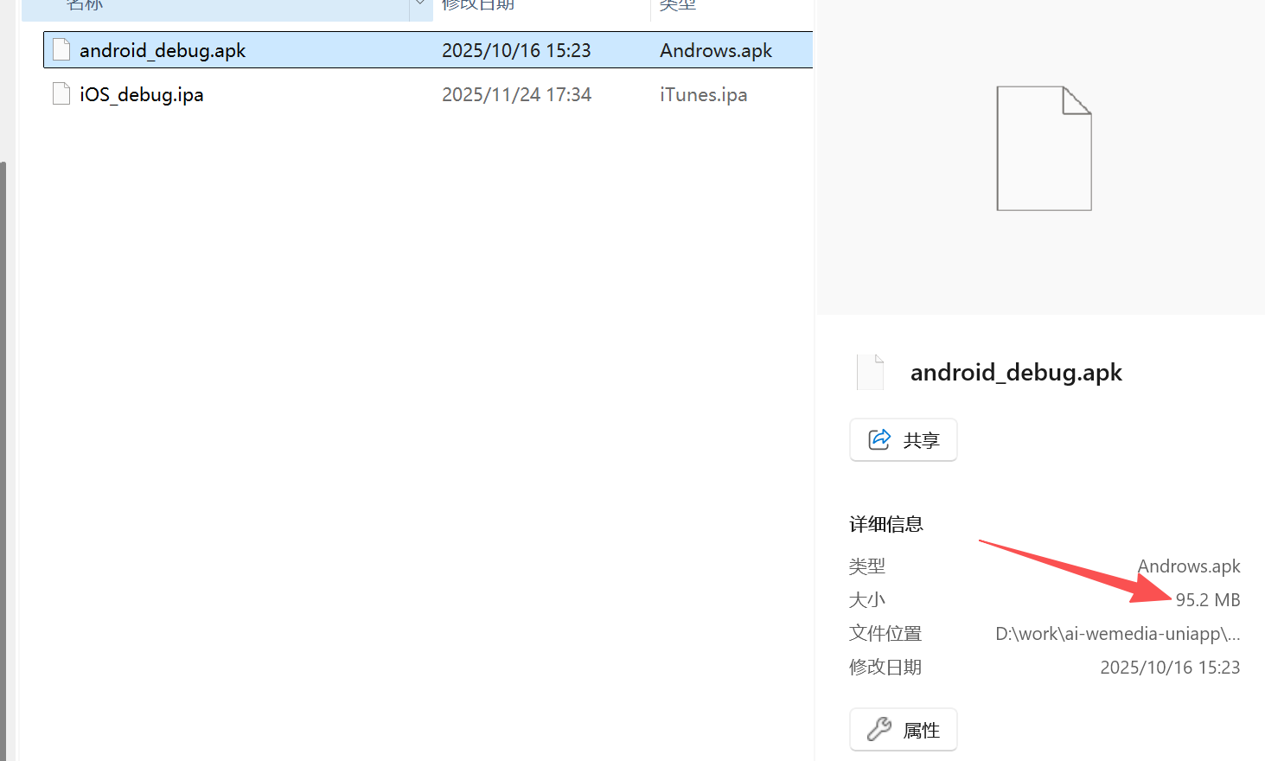Sort by the 修改日期 column header
The width and height of the screenshot is (1265, 761).
tap(478, 4)
